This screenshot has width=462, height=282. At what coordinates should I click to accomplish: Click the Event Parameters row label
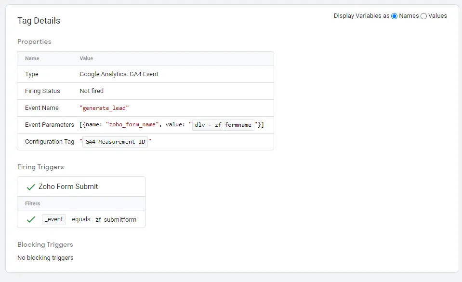[x=49, y=125]
